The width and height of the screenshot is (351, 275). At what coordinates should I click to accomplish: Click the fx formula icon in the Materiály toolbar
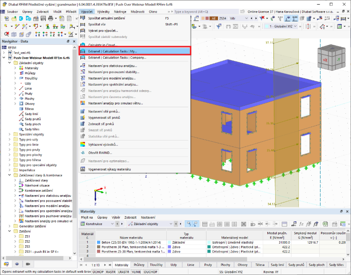click(x=302, y=224)
